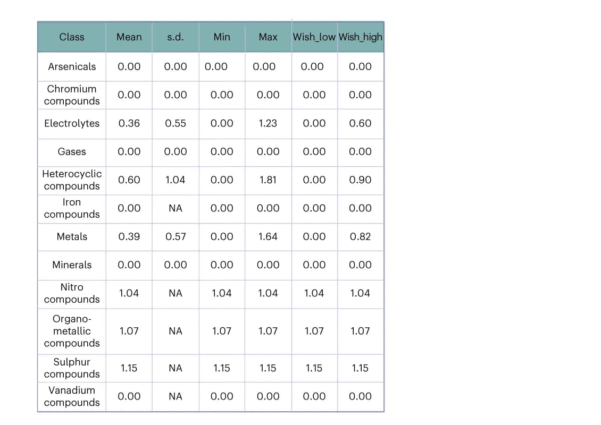Click the Mean column header
Image resolution: width=601 pixels, height=425 pixels.
pos(129,37)
